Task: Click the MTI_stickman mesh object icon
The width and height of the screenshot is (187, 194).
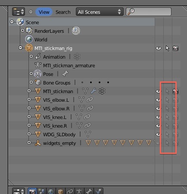Action: [38, 91]
